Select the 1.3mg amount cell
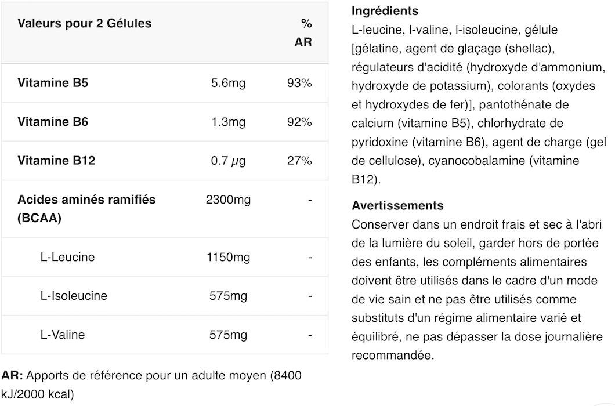This screenshot has width=615, height=406. [x=228, y=122]
